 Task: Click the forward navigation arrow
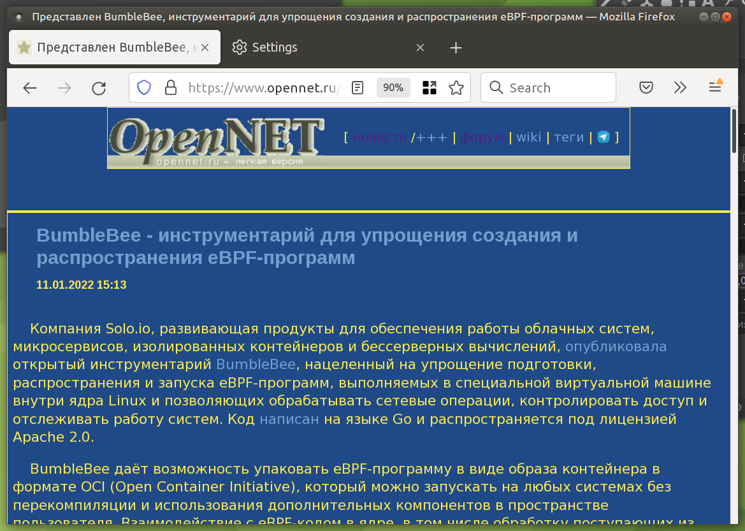64,88
